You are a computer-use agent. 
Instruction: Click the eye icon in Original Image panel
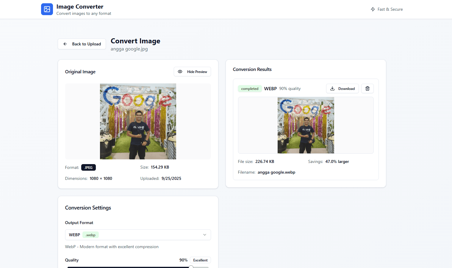(180, 72)
